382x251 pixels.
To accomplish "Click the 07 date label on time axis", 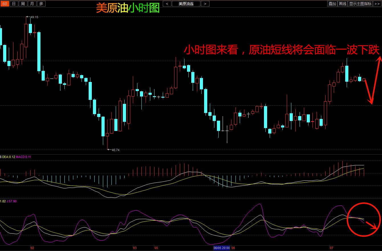I will click(x=332, y=248).
